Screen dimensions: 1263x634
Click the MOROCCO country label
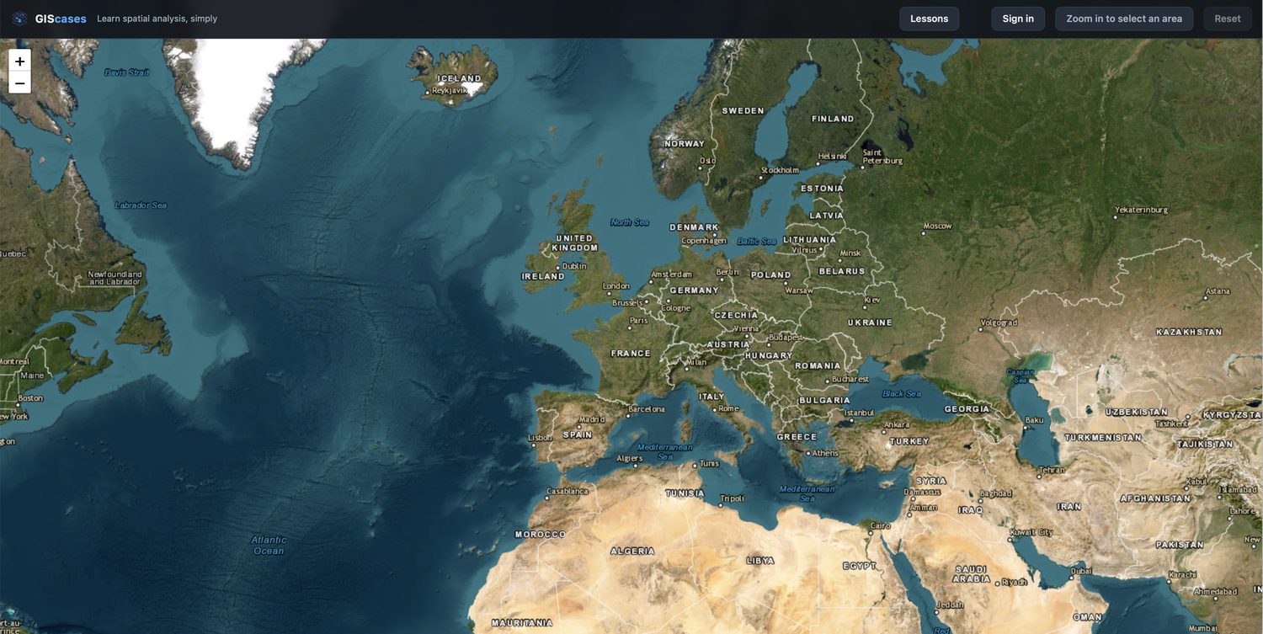[x=541, y=535]
